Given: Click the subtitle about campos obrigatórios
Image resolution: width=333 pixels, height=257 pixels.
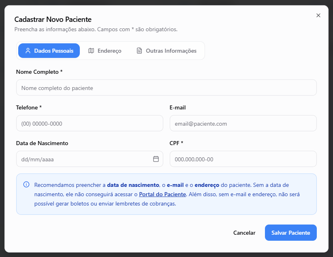Looking at the screenshot, I should point(96,29).
